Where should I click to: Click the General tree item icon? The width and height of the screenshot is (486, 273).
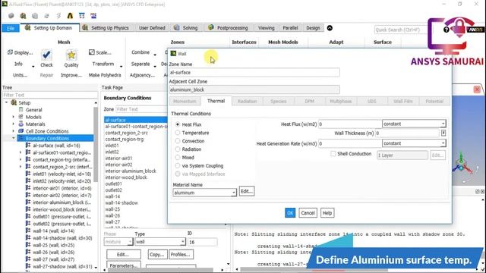21,109
